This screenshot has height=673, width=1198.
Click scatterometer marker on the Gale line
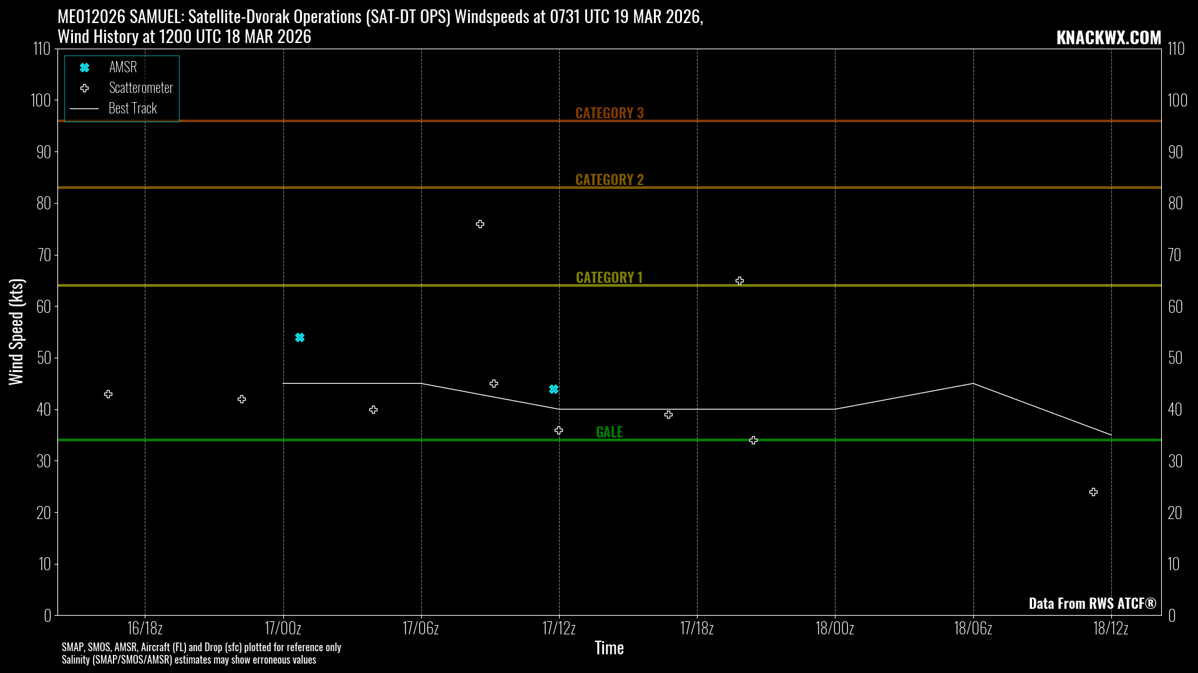tap(753, 440)
